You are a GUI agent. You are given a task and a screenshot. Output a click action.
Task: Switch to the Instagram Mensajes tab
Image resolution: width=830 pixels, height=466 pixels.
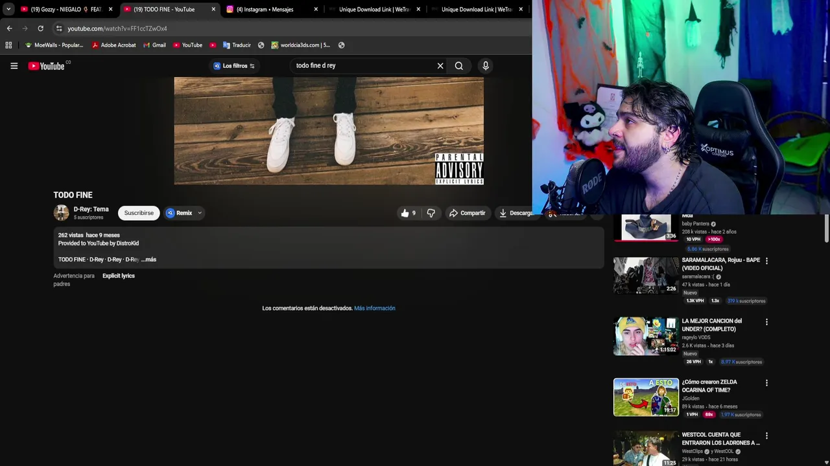(272, 10)
